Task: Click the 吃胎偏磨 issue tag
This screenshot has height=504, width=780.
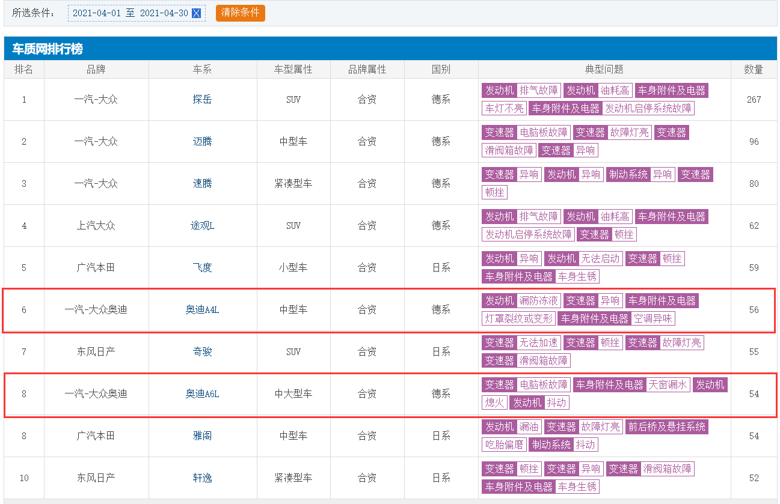Action: coord(504,445)
